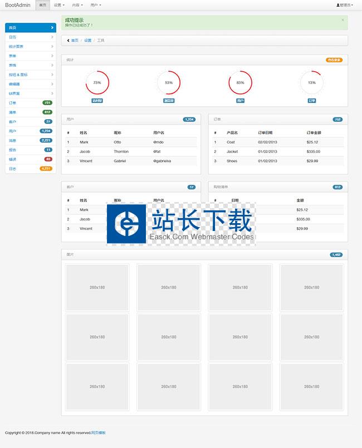Viewport: 362px width, 448px height.
Task: Click '@gabrielva' in the users table
Action: pyautogui.click(x=162, y=161)
